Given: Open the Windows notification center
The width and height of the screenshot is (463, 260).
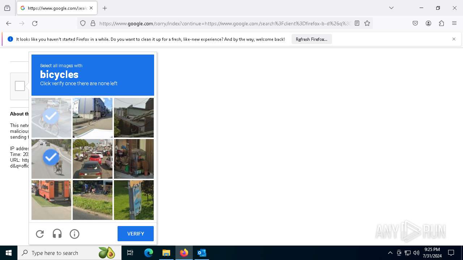Looking at the screenshot, I should click(x=451, y=253).
